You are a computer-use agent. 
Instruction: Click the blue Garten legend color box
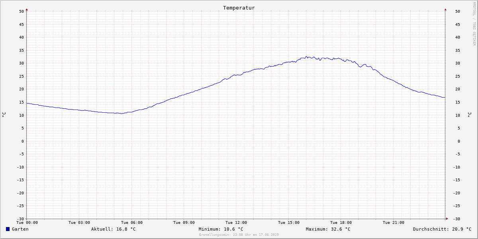tap(8, 229)
